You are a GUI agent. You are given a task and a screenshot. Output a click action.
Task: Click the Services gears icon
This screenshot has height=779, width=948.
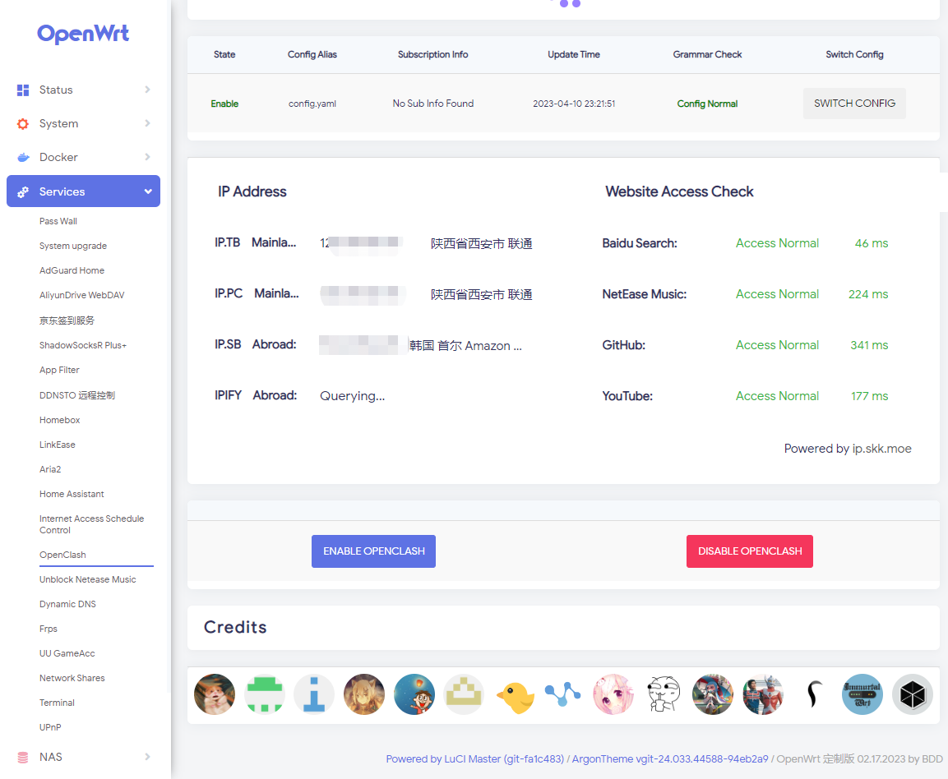[x=23, y=192]
